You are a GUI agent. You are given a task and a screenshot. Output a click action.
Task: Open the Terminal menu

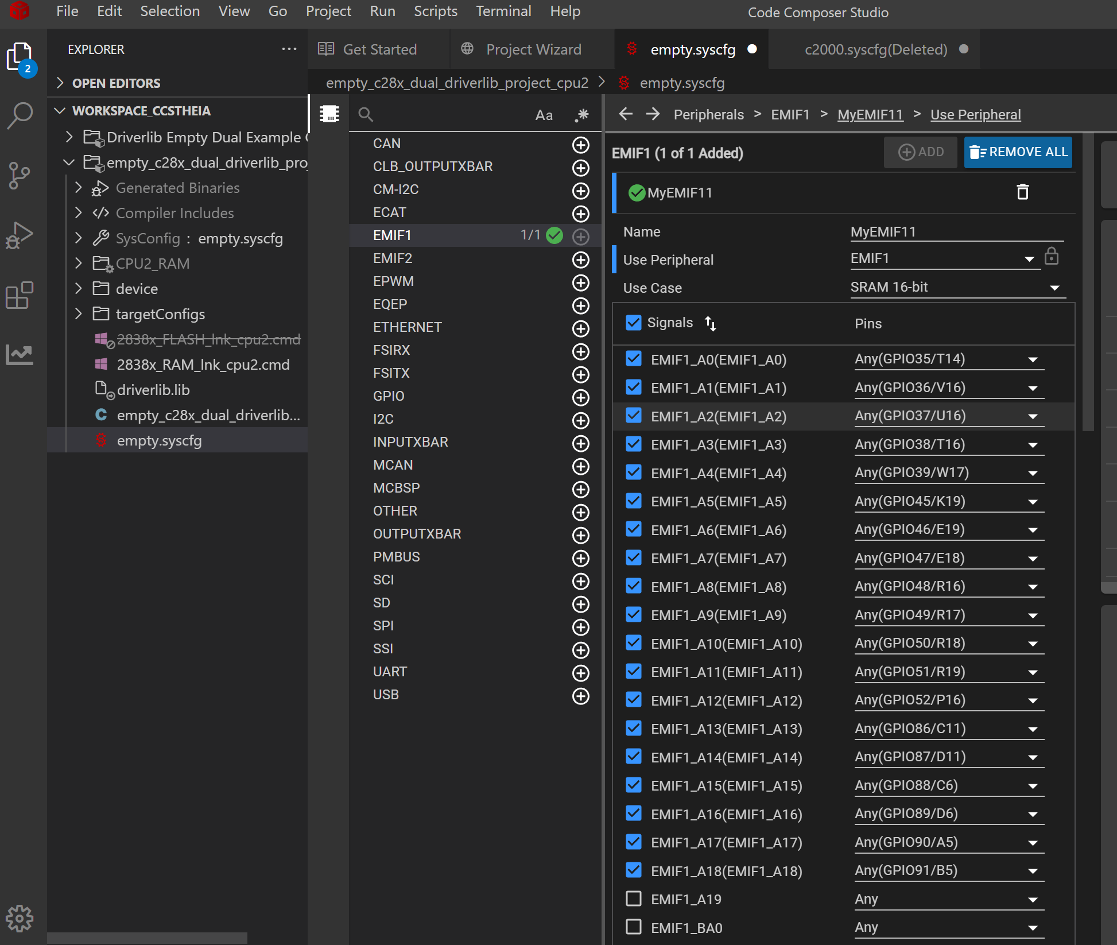pyautogui.click(x=503, y=11)
